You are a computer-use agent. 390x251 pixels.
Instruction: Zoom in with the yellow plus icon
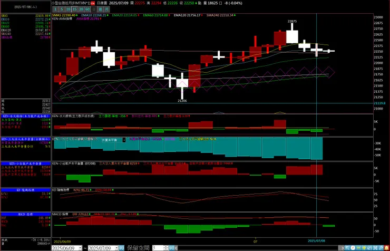coord(364,248)
